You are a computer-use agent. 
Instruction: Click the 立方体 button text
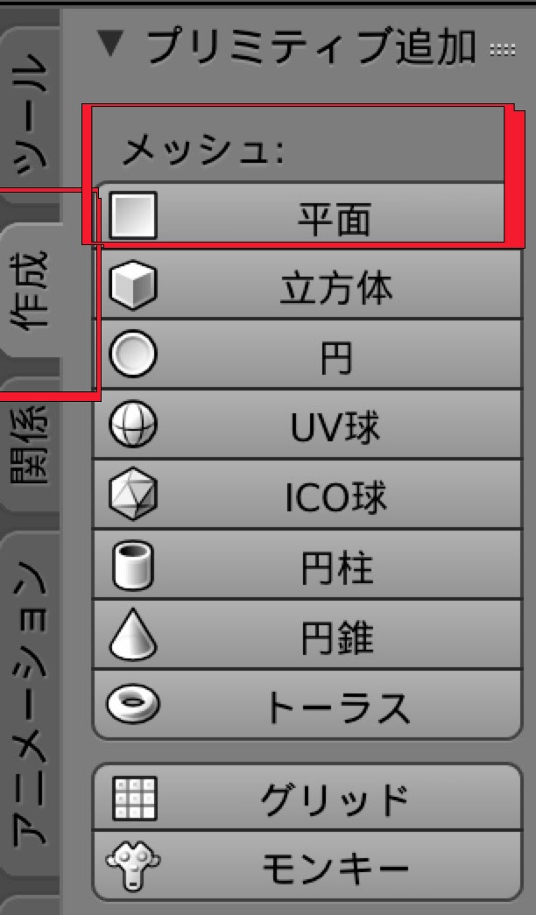pyautogui.click(x=335, y=286)
